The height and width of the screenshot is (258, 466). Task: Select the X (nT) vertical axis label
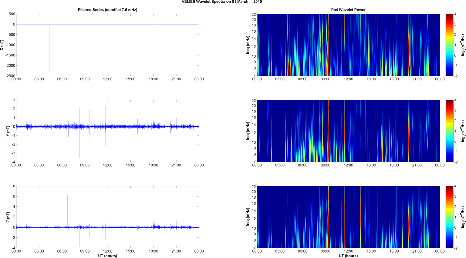click(x=2, y=45)
